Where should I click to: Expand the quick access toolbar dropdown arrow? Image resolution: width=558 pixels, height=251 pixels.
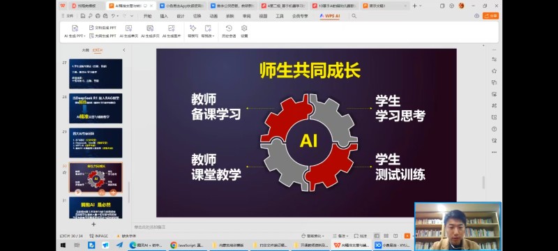click(x=132, y=16)
